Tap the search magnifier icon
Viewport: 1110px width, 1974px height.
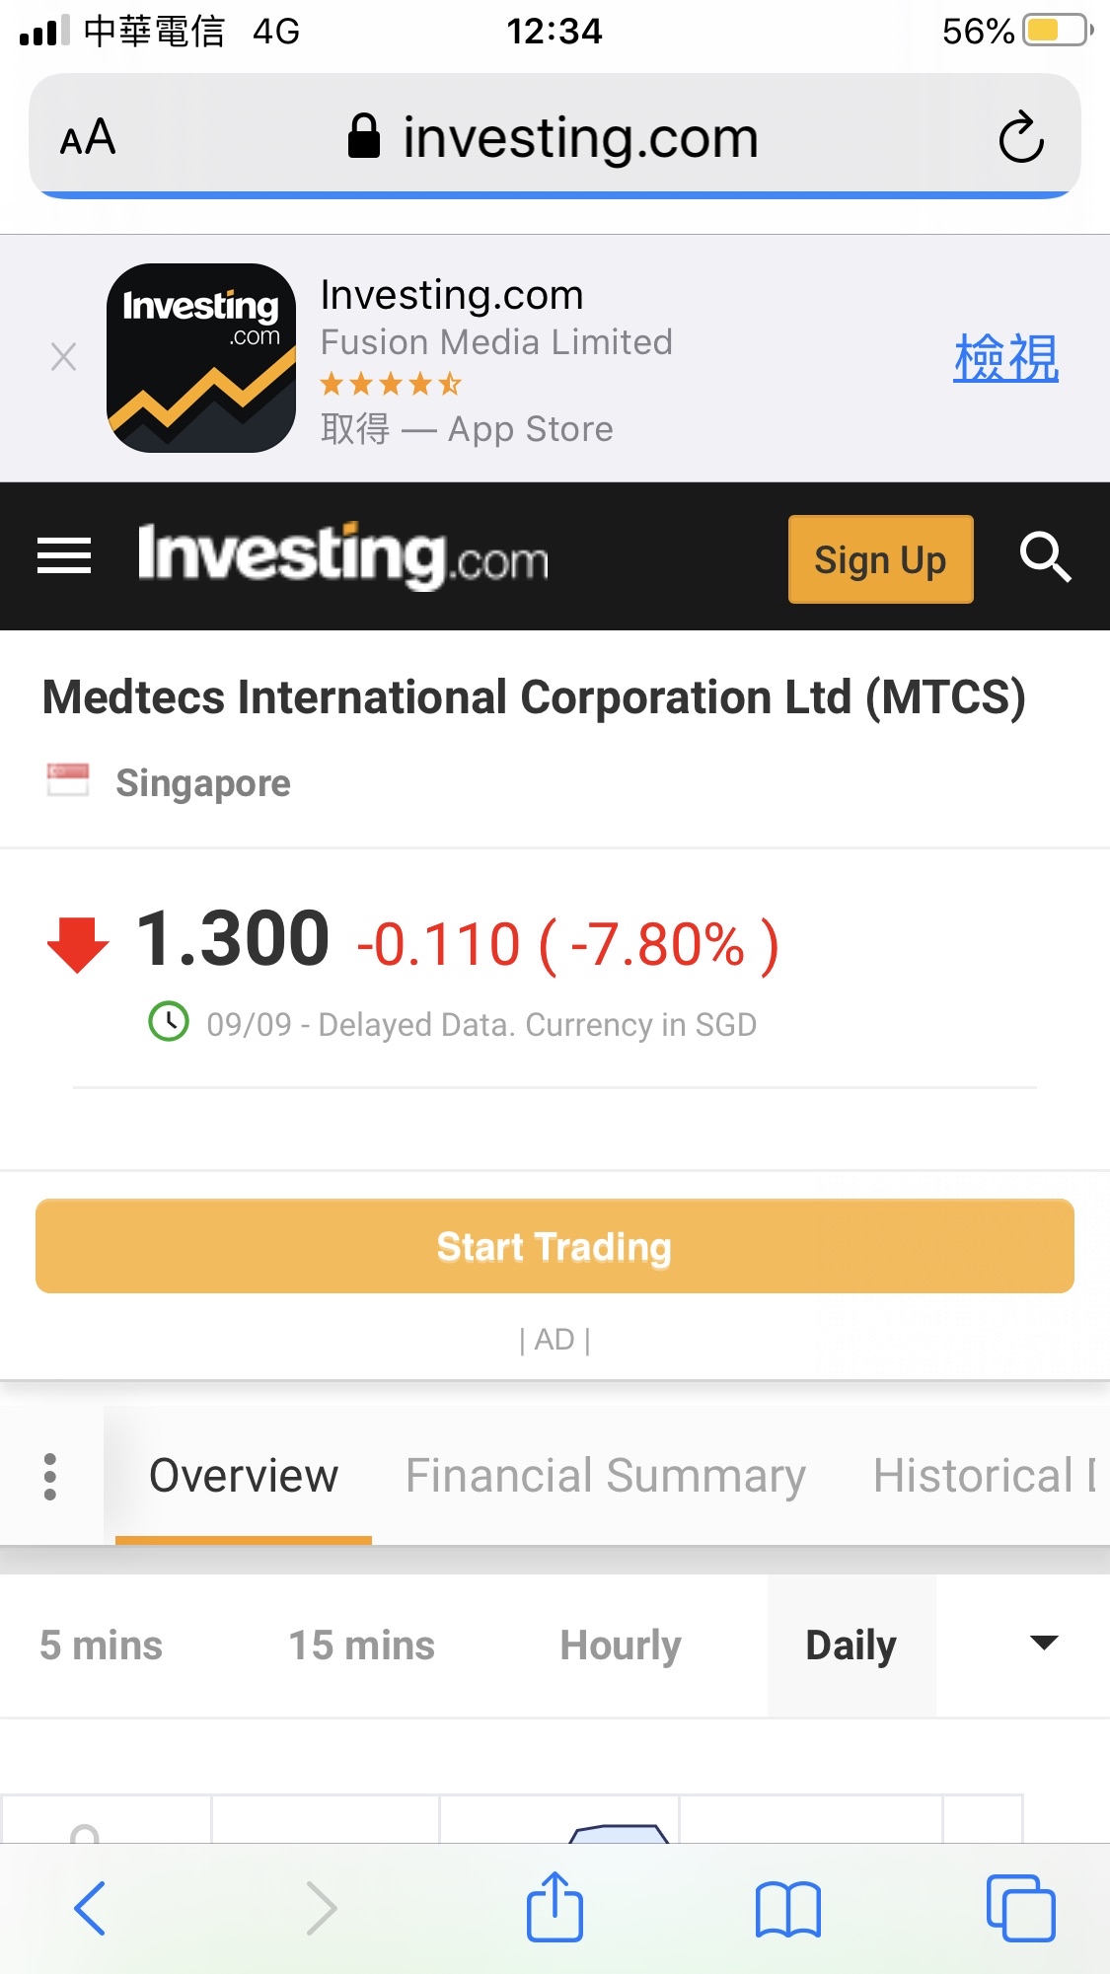point(1045,557)
